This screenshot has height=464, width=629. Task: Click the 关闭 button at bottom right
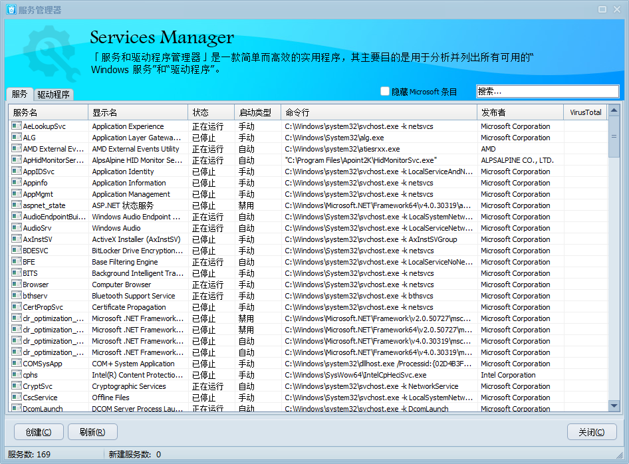coord(591,432)
